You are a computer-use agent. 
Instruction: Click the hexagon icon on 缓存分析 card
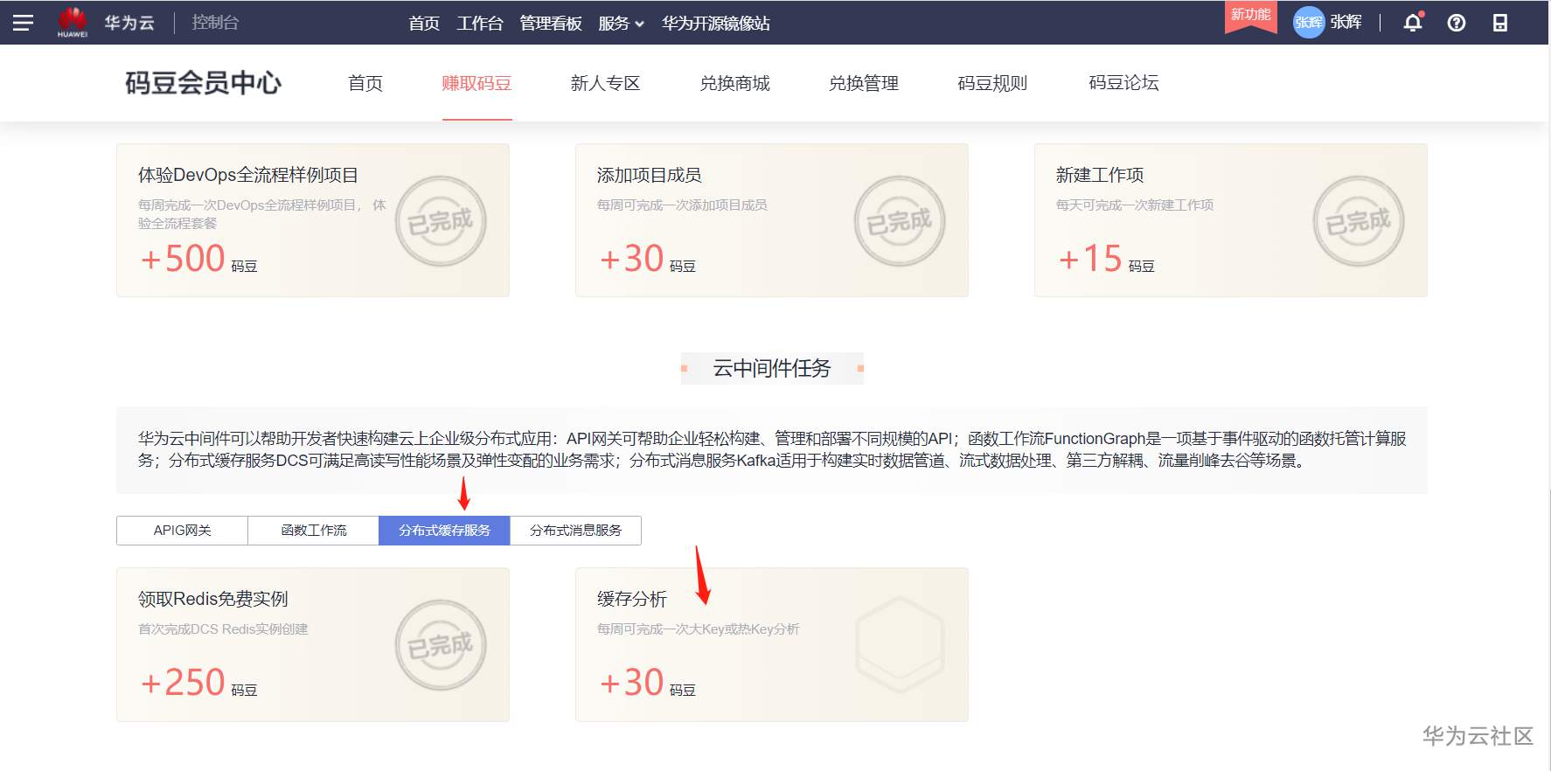coord(900,645)
